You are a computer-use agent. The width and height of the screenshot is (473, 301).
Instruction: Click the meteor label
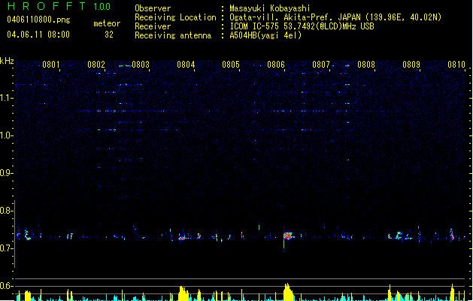[107, 23]
